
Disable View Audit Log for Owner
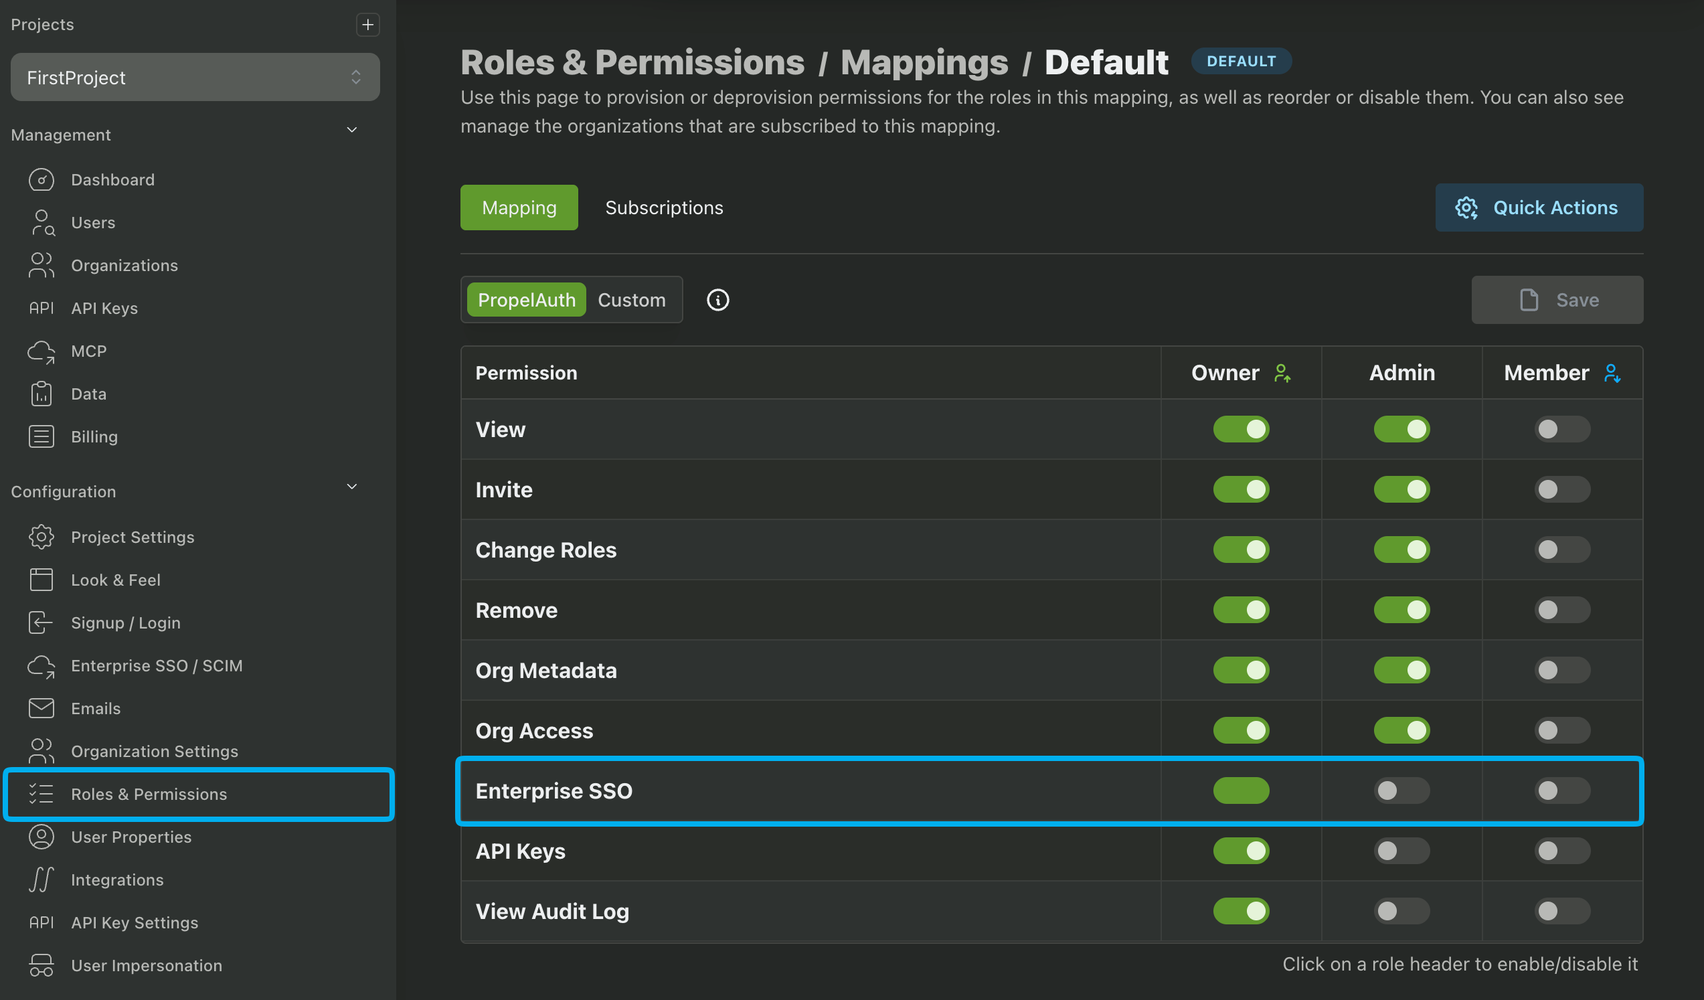point(1241,911)
